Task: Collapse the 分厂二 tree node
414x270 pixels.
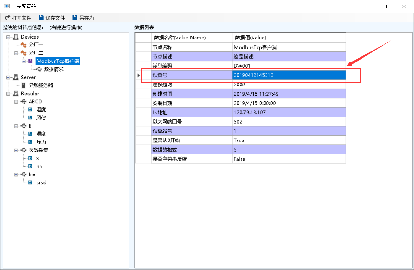Action: click(x=16, y=53)
